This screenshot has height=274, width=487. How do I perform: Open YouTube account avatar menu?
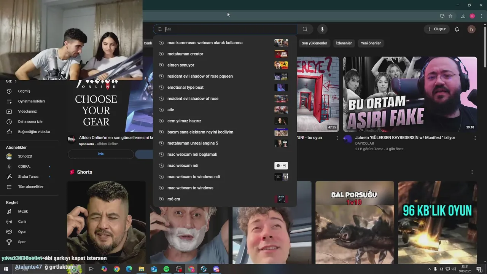coord(471,29)
